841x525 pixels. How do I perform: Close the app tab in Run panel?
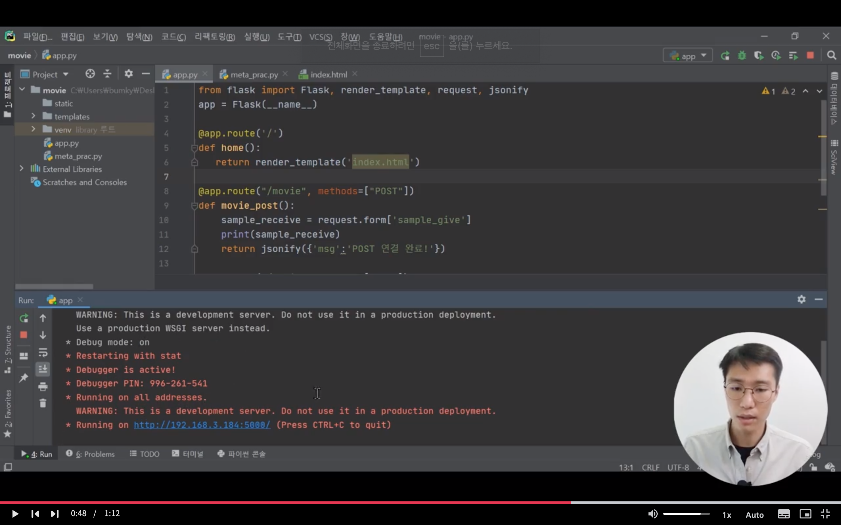tap(80, 299)
